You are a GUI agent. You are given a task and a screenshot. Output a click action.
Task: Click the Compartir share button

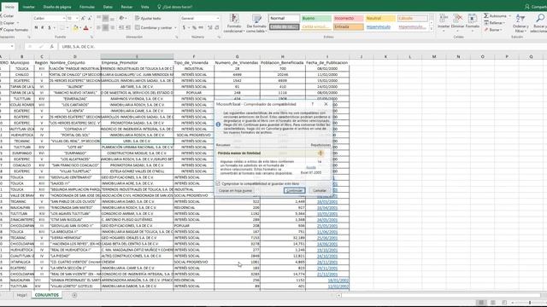(x=536, y=7)
